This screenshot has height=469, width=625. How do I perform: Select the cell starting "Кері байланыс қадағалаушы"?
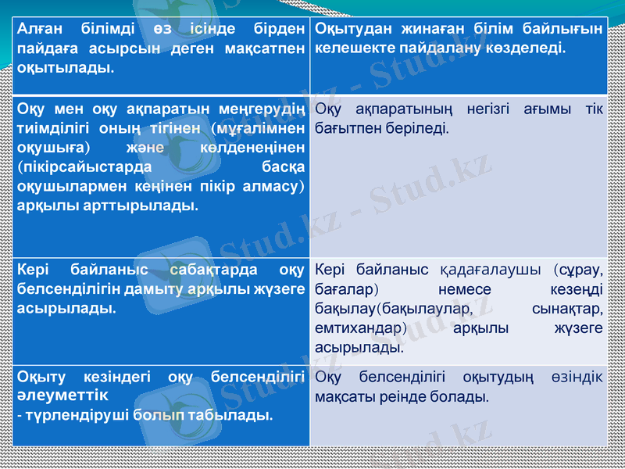click(x=459, y=309)
